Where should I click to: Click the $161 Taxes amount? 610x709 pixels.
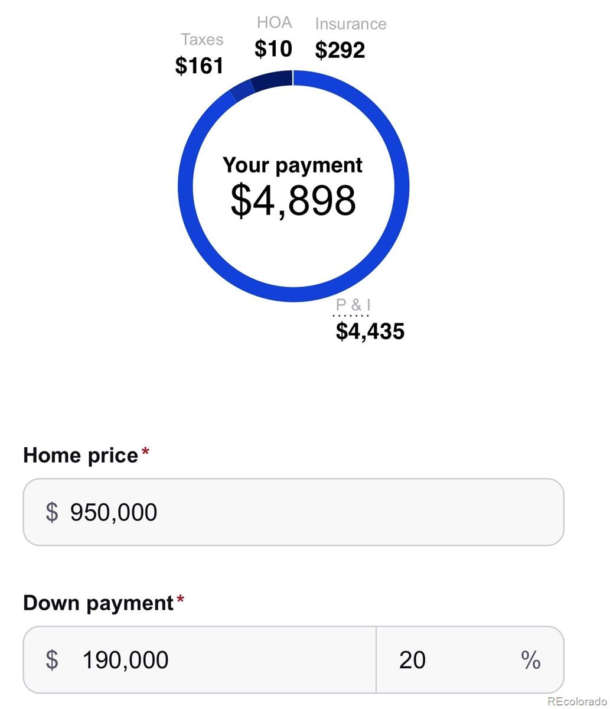point(200,66)
